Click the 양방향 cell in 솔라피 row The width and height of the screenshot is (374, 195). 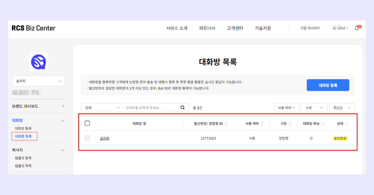click(284, 138)
